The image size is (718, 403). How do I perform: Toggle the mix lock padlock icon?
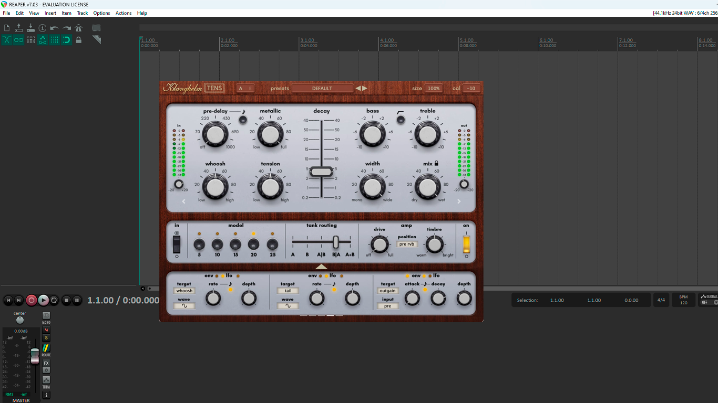[436, 164]
